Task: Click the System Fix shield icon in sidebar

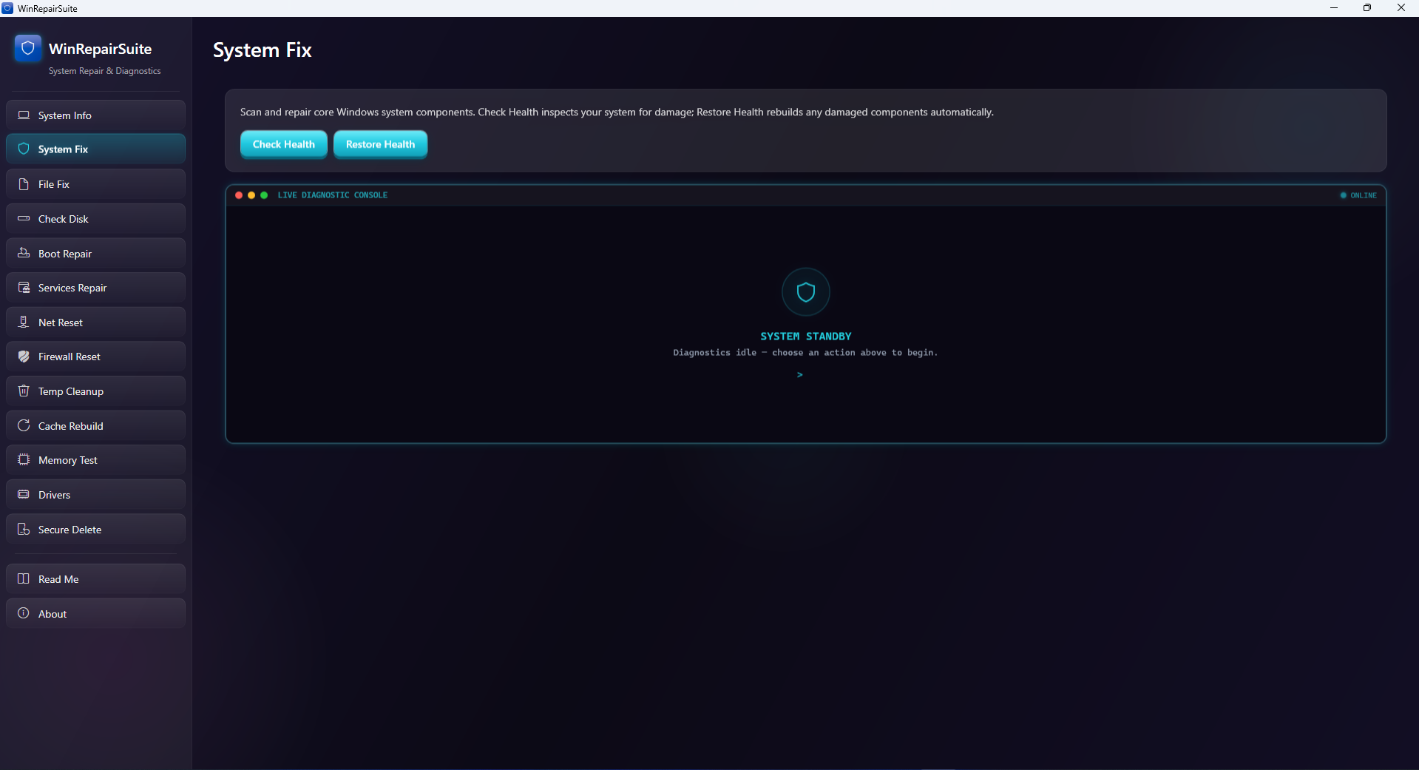Action: pos(24,149)
